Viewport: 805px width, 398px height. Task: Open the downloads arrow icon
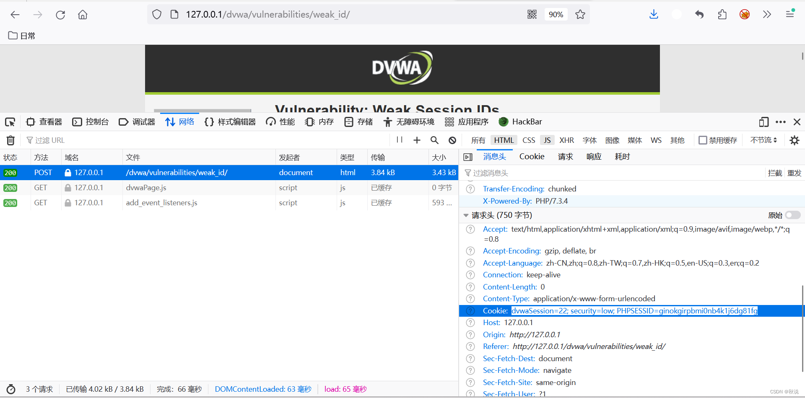click(x=654, y=15)
